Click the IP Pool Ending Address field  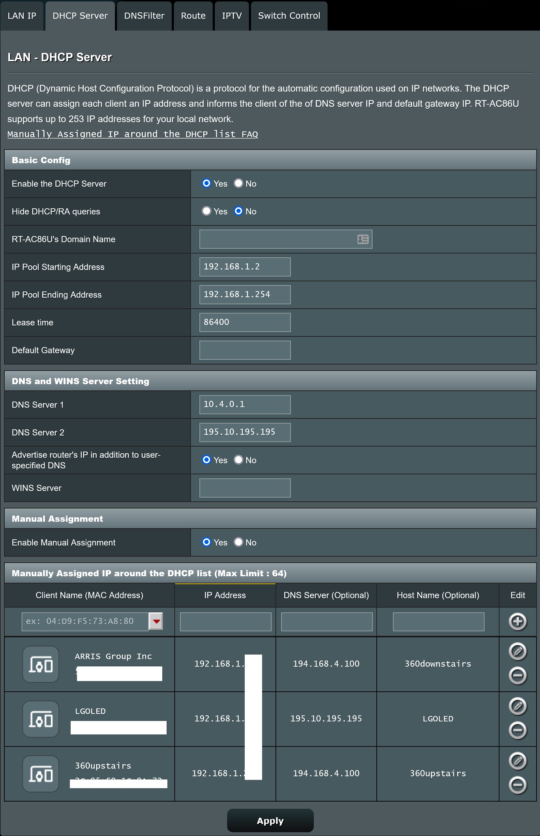pos(245,294)
